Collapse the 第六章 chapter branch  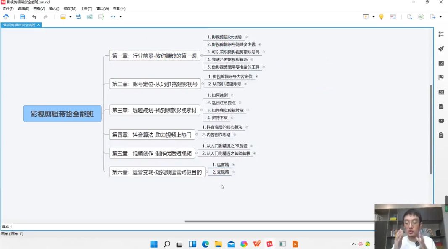207,172
